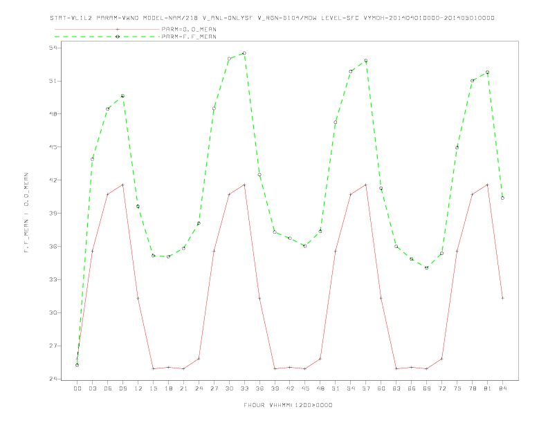The height and width of the screenshot is (423, 548).
Task: Select green F.F_MEAN marker at hour 03
Action: pos(92,159)
